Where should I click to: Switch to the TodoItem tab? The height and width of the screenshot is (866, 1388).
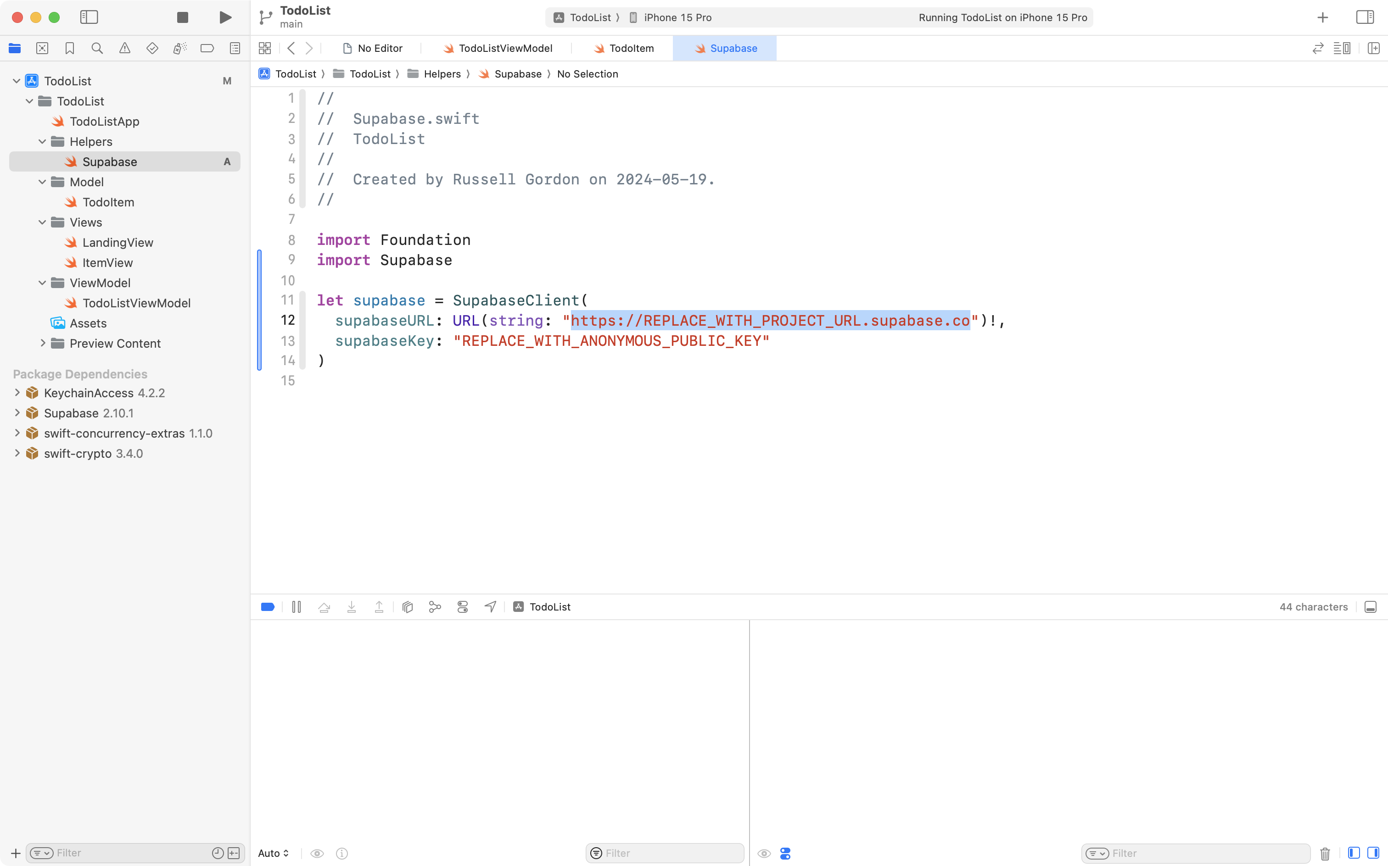pos(624,48)
